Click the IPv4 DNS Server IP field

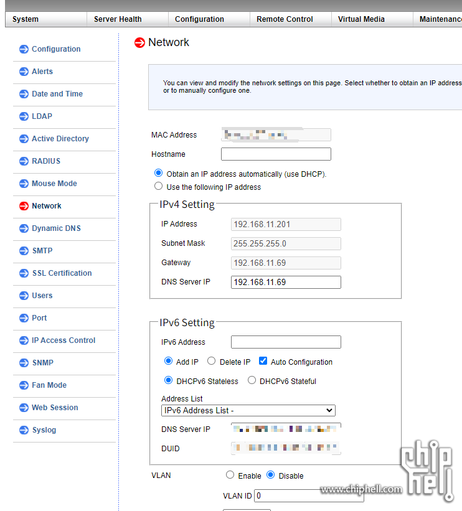(x=286, y=283)
